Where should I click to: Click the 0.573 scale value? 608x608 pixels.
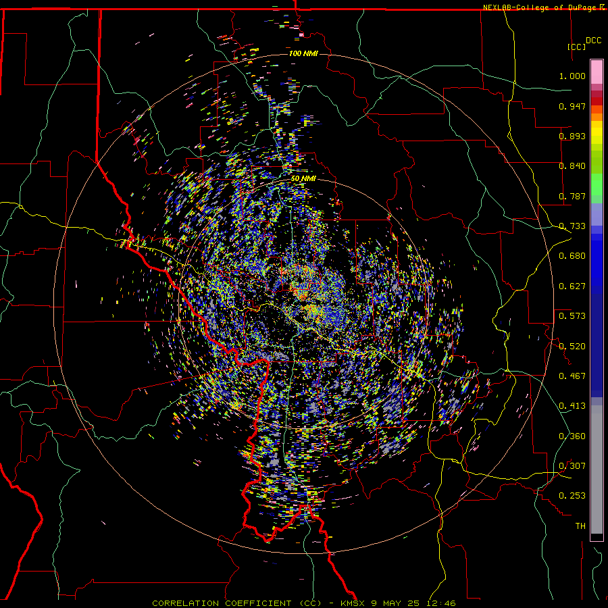click(x=572, y=316)
